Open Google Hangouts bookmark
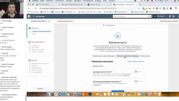 [138, 12]
